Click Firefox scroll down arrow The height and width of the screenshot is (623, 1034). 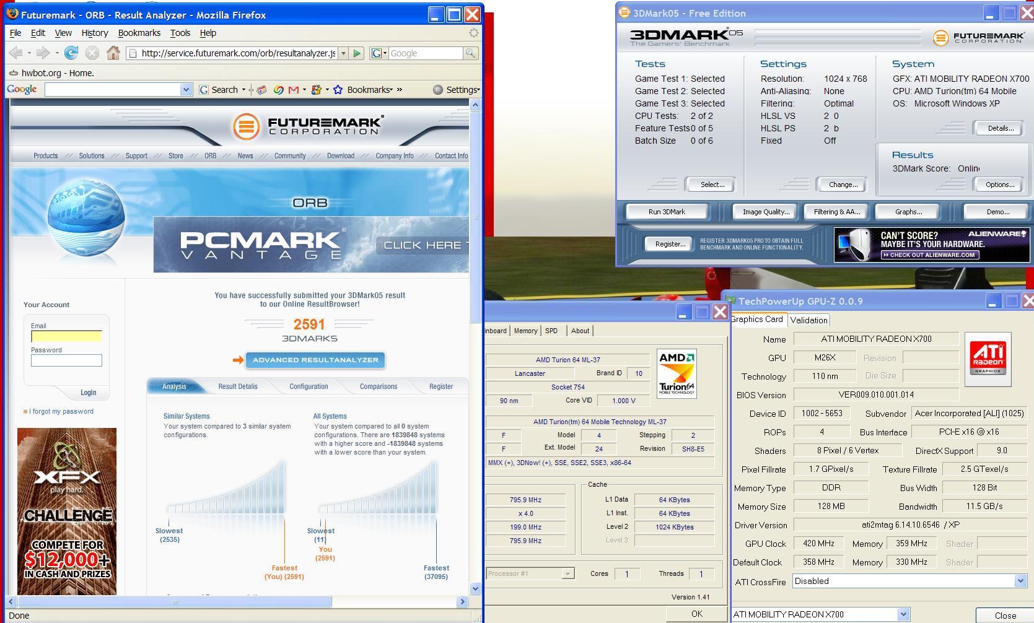pyautogui.click(x=476, y=589)
